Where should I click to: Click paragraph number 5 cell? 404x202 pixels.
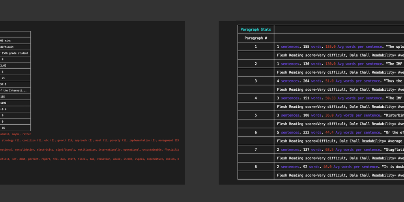pyautogui.click(x=256, y=115)
